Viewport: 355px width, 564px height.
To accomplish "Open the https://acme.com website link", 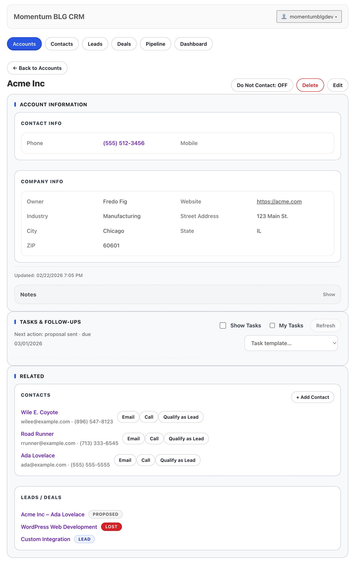I will click(x=279, y=202).
